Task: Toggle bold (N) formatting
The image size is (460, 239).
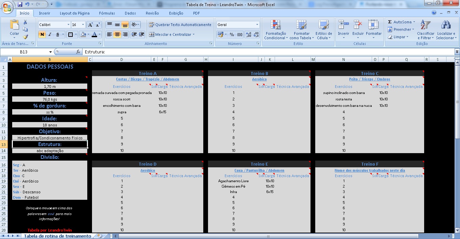Action: click(x=42, y=34)
